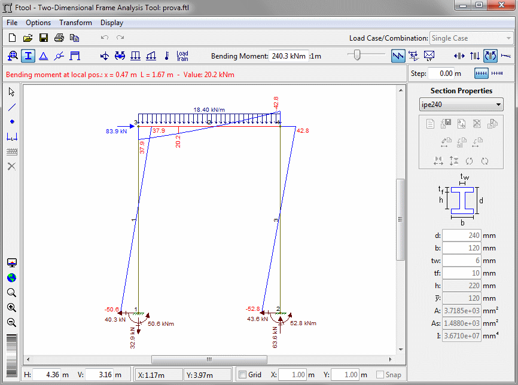518x385 pixels.
Task: Edit section depth d value 240
Action: pos(462,236)
